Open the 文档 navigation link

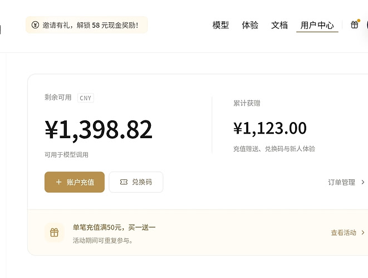(x=279, y=25)
